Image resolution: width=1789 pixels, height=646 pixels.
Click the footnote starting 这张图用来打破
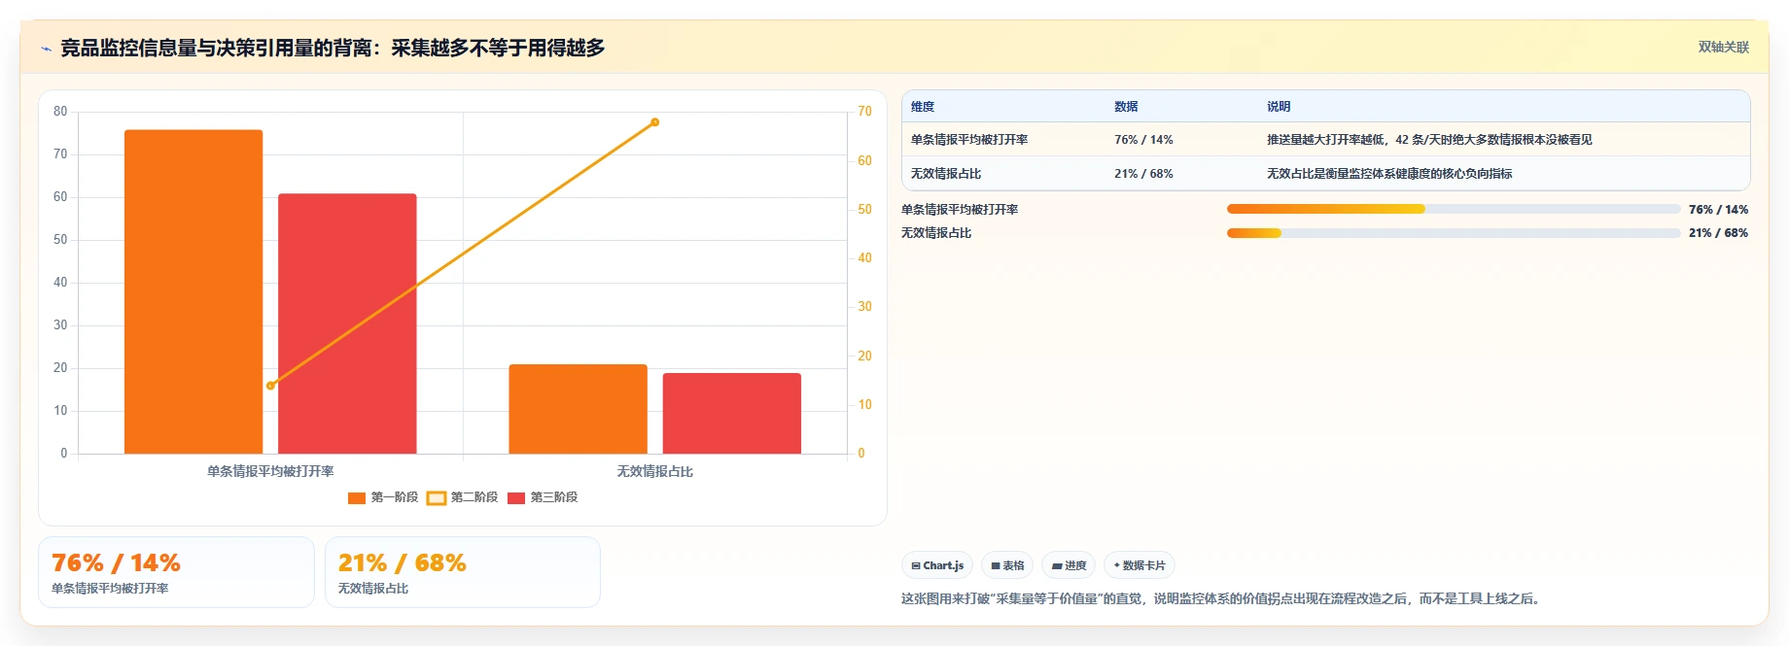[1222, 598]
